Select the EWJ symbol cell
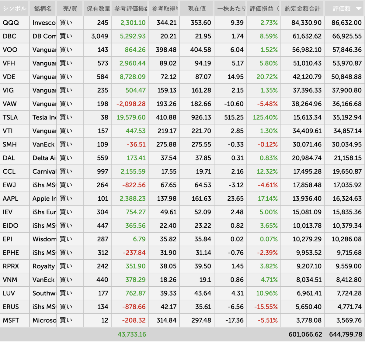The image size is (365, 342). (x=15, y=185)
